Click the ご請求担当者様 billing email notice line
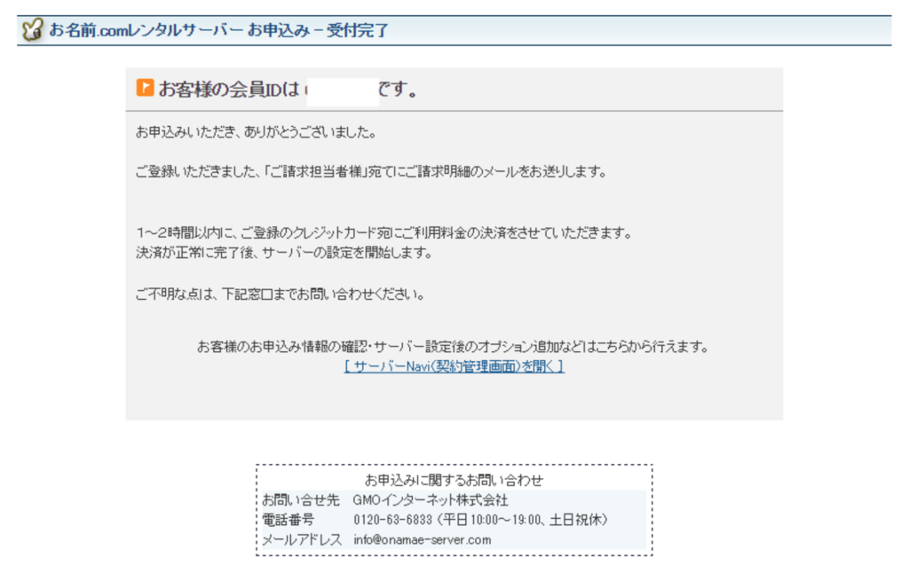This screenshot has height=565, width=909. point(371,171)
